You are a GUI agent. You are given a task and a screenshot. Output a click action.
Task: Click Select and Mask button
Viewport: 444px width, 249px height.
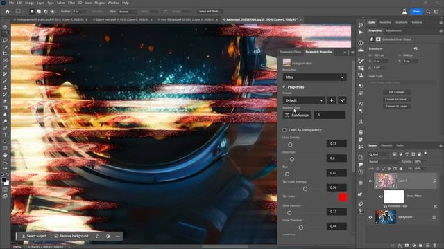210,12
